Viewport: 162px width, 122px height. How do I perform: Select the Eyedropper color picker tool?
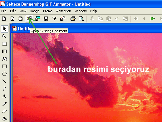coord(4,104)
